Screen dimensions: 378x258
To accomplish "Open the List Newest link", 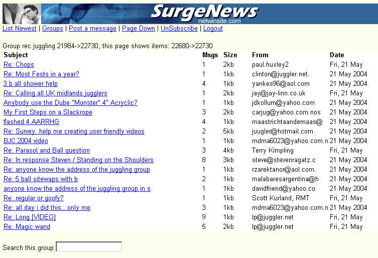I will 20,29.
